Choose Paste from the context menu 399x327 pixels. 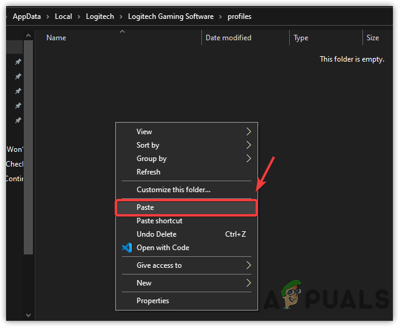187,207
